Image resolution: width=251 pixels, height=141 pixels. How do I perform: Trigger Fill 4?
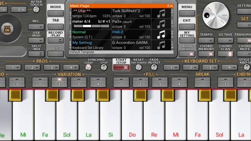pos(179,82)
